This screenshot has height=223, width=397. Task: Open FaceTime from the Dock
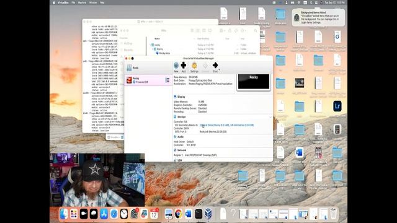point(84,214)
